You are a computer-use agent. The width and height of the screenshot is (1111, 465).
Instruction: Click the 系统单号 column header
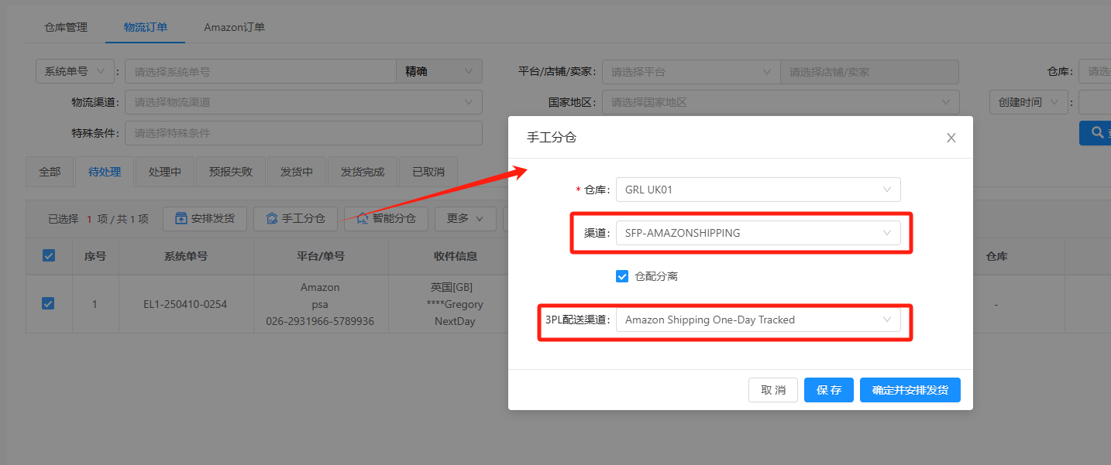click(x=186, y=256)
